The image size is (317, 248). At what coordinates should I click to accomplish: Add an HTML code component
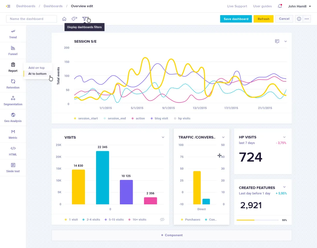13,151
